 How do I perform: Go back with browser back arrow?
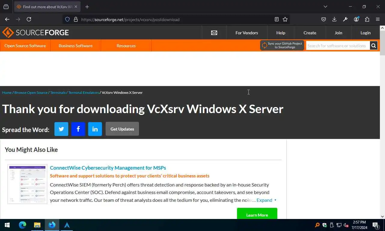point(7,19)
